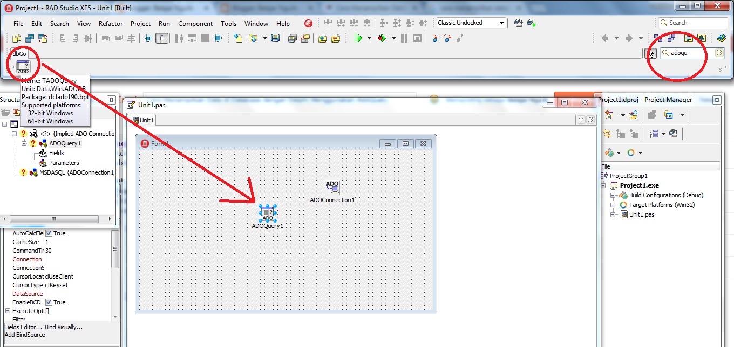734x347 pixels.
Task: Select the ADOQuery1 component on the form
Action: 267,213
